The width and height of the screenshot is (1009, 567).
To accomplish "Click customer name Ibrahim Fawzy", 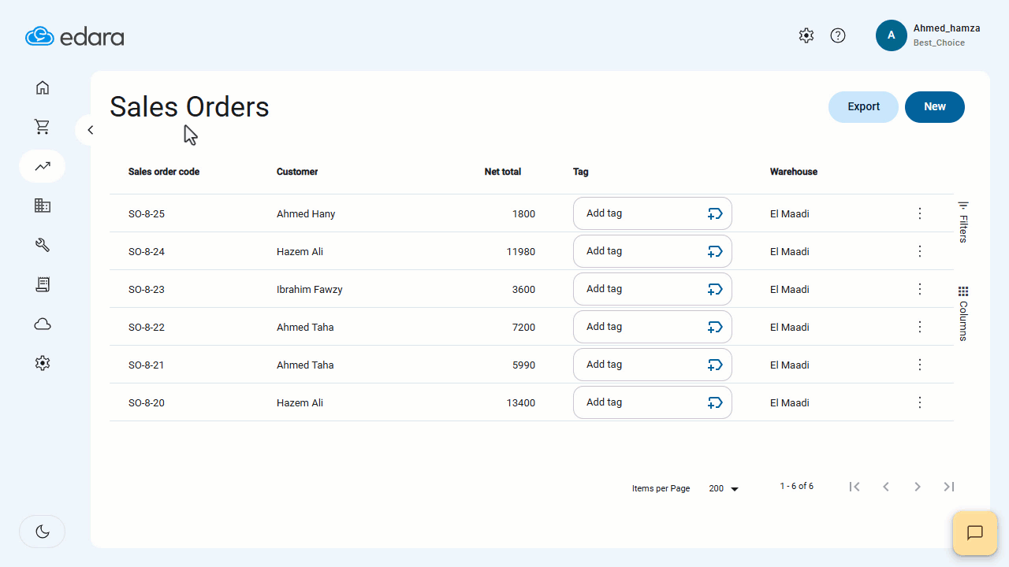I will coord(310,290).
